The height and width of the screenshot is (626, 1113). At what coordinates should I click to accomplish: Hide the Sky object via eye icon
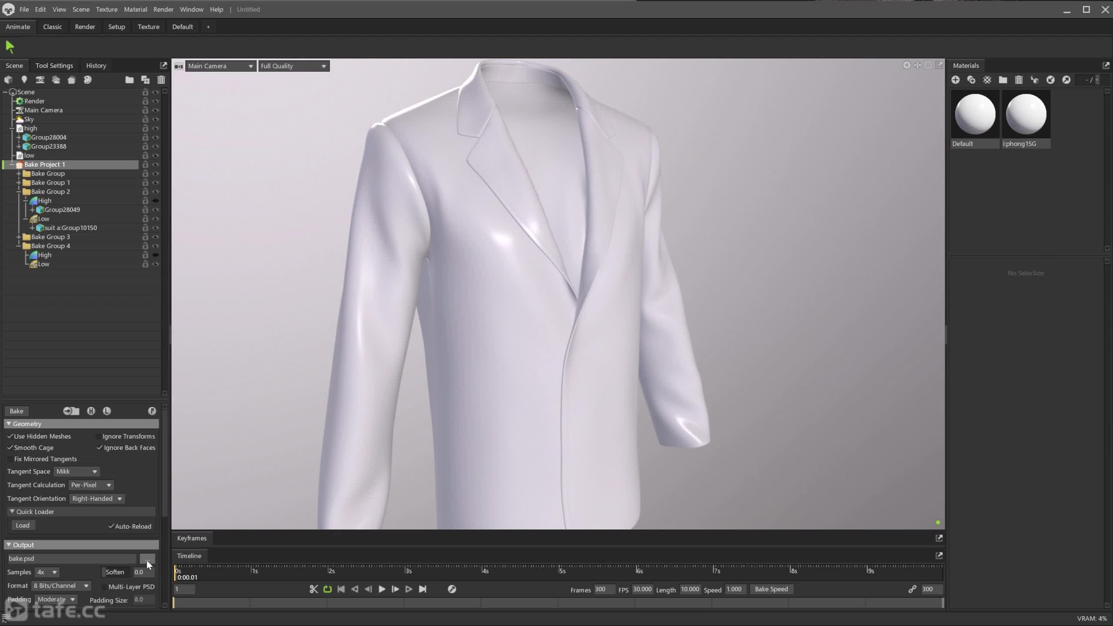coord(155,119)
